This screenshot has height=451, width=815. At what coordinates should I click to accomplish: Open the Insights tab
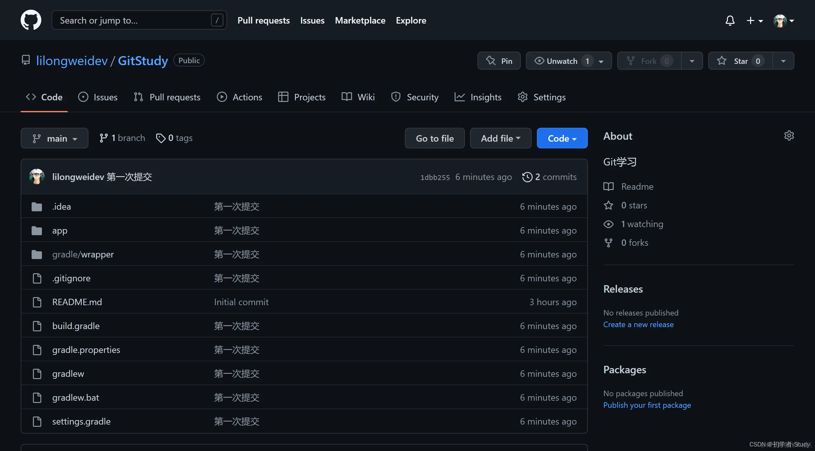(478, 97)
